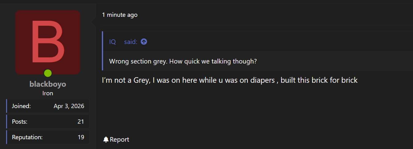Image resolution: width=413 pixels, height=149 pixels.
Task: Click the Posts label in user info
Action: (20, 122)
